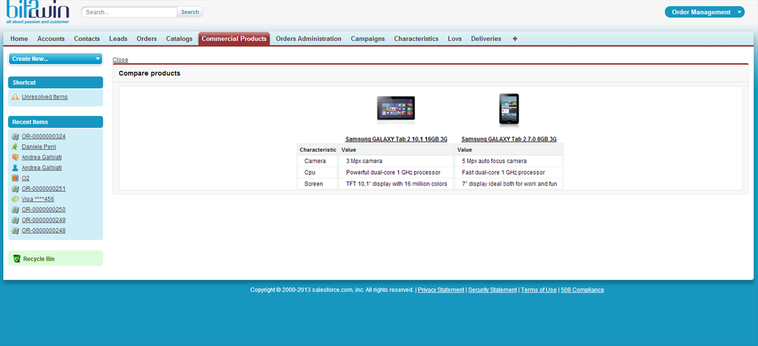Click the Camera characteristic row label
The height and width of the screenshot is (346, 758).
(315, 161)
